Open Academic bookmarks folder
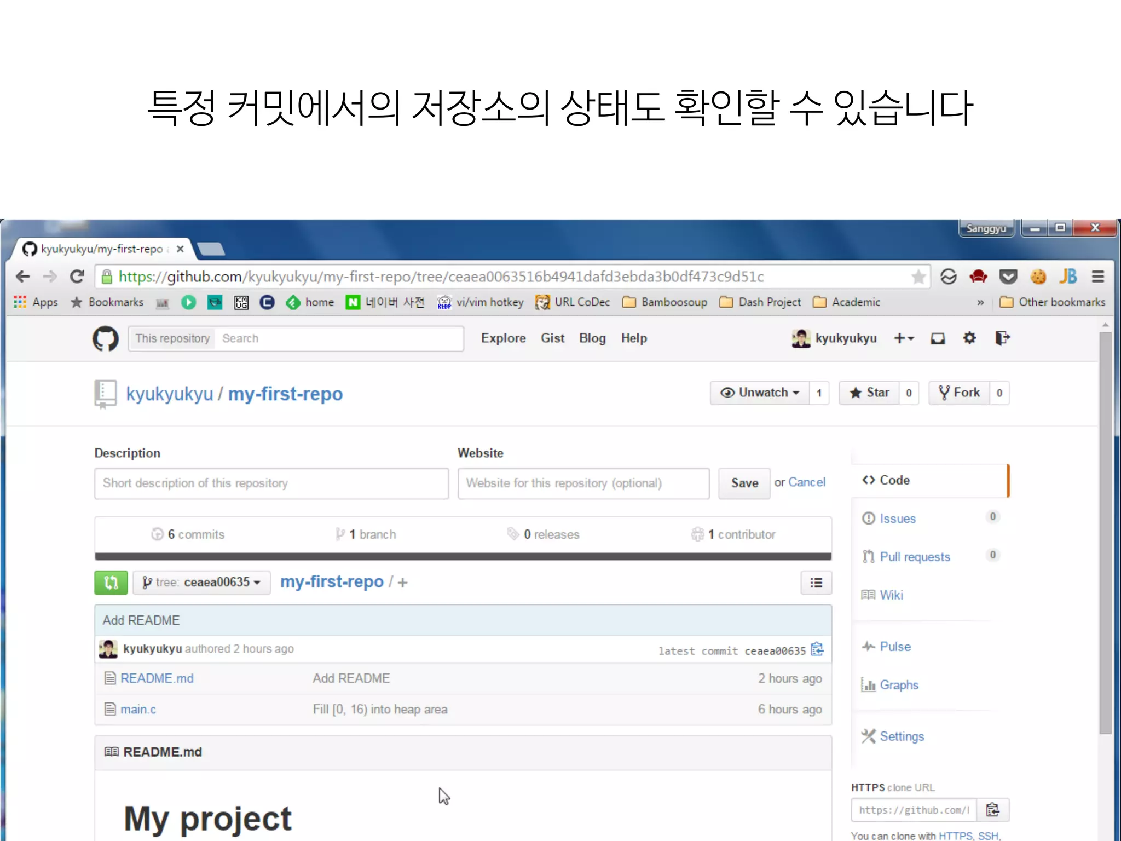 click(x=846, y=302)
